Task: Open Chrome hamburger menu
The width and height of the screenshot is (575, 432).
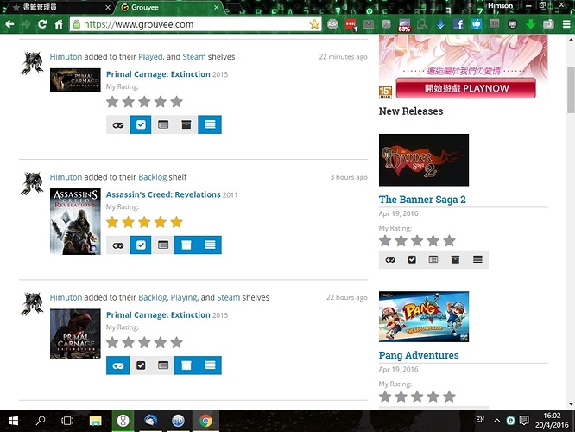Action: point(566,24)
